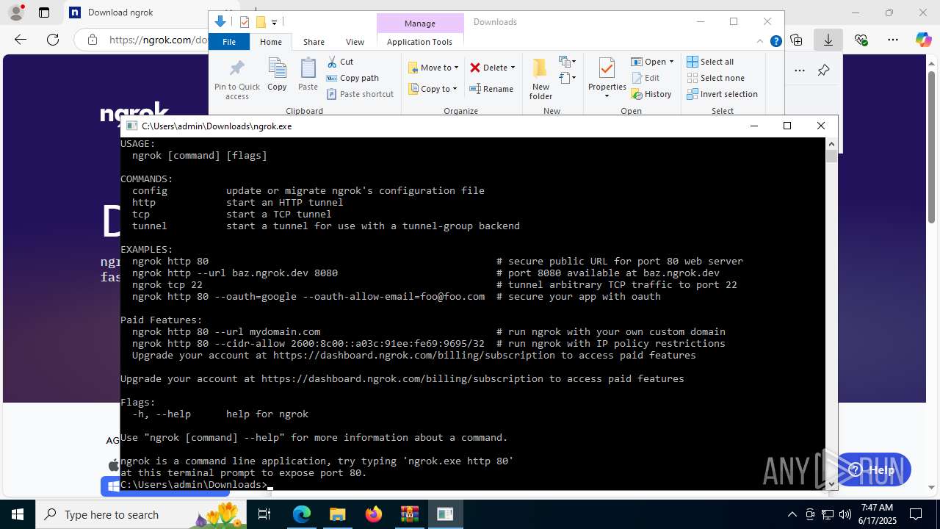Screen dimensions: 940x529
Task: Refresh the ngrok page in Edge
Action: pyautogui.click(x=53, y=40)
